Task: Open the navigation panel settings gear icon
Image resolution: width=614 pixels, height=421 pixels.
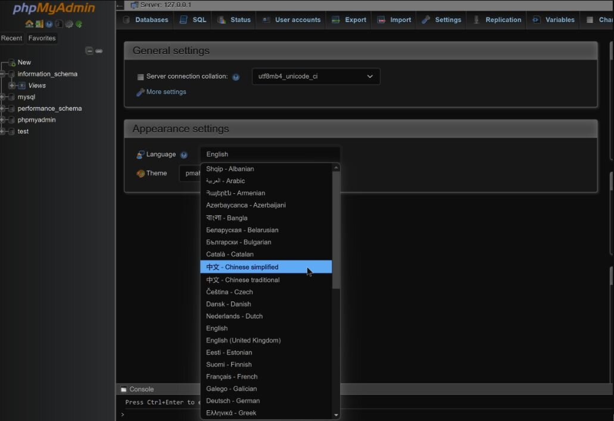Action: point(69,24)
